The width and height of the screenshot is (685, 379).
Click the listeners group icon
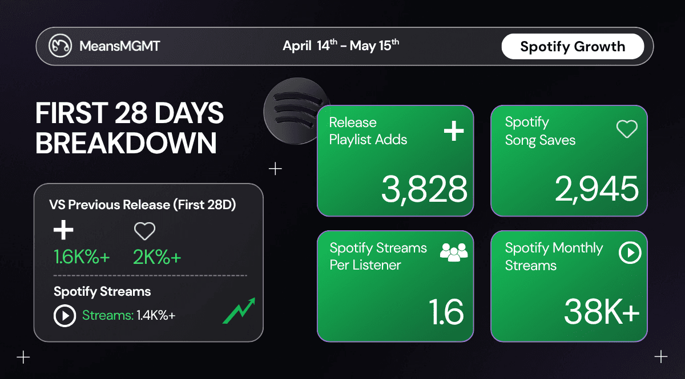point(454,252)
